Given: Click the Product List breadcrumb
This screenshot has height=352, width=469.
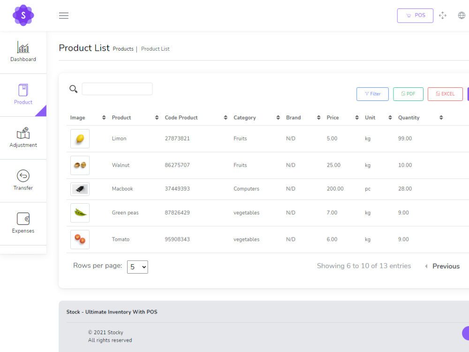Looking at the screenshot, I should [x=155, y=49].
